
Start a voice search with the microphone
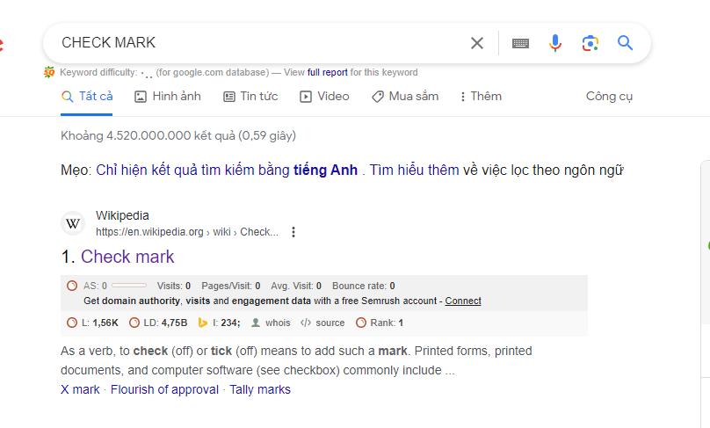coord(555,43)
